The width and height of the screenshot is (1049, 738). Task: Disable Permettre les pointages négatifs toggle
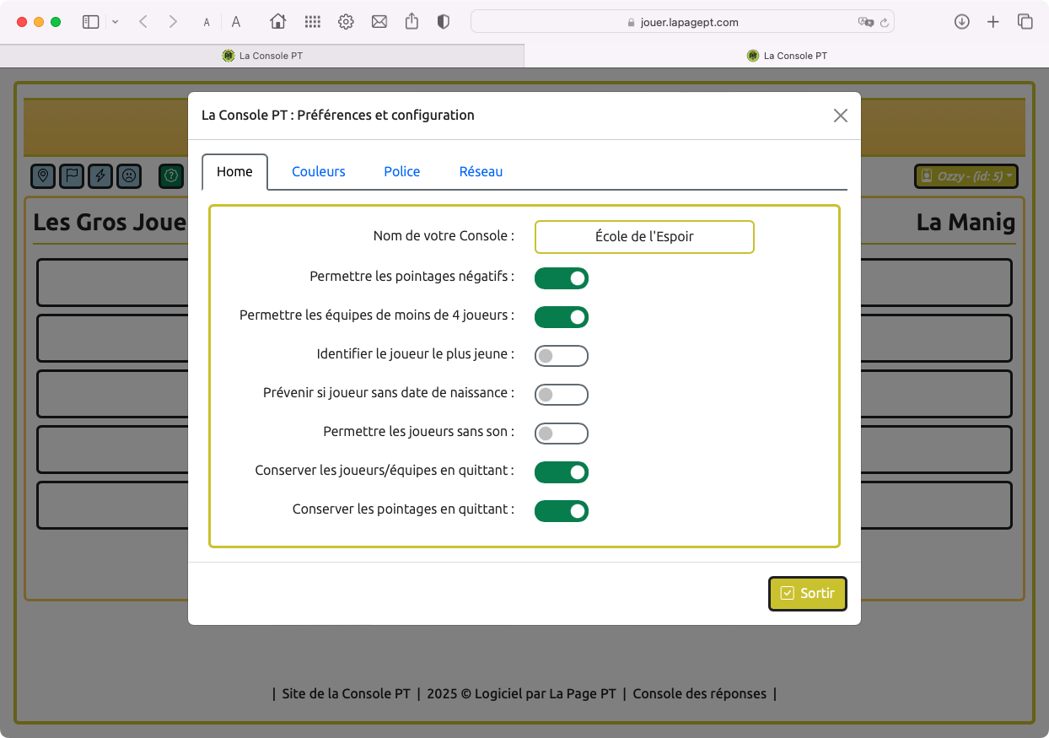562,278
